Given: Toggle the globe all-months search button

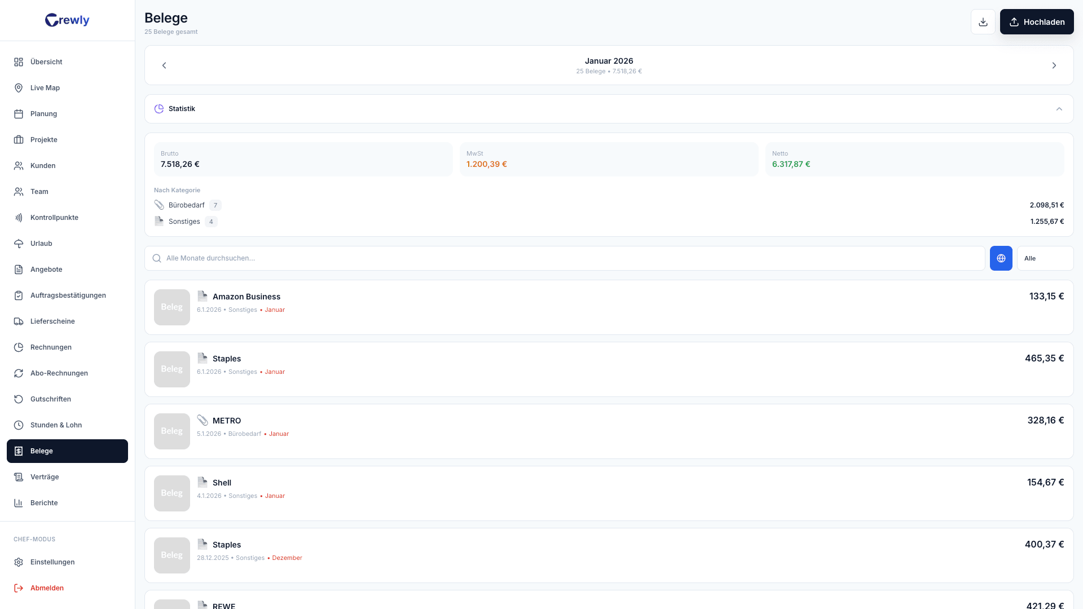Looking at the screenshot, I should [x=1001, y=258].
